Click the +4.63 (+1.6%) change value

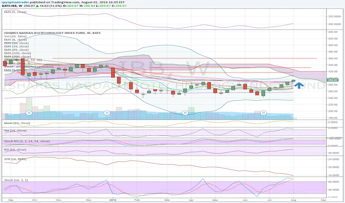tap(51, 6)
